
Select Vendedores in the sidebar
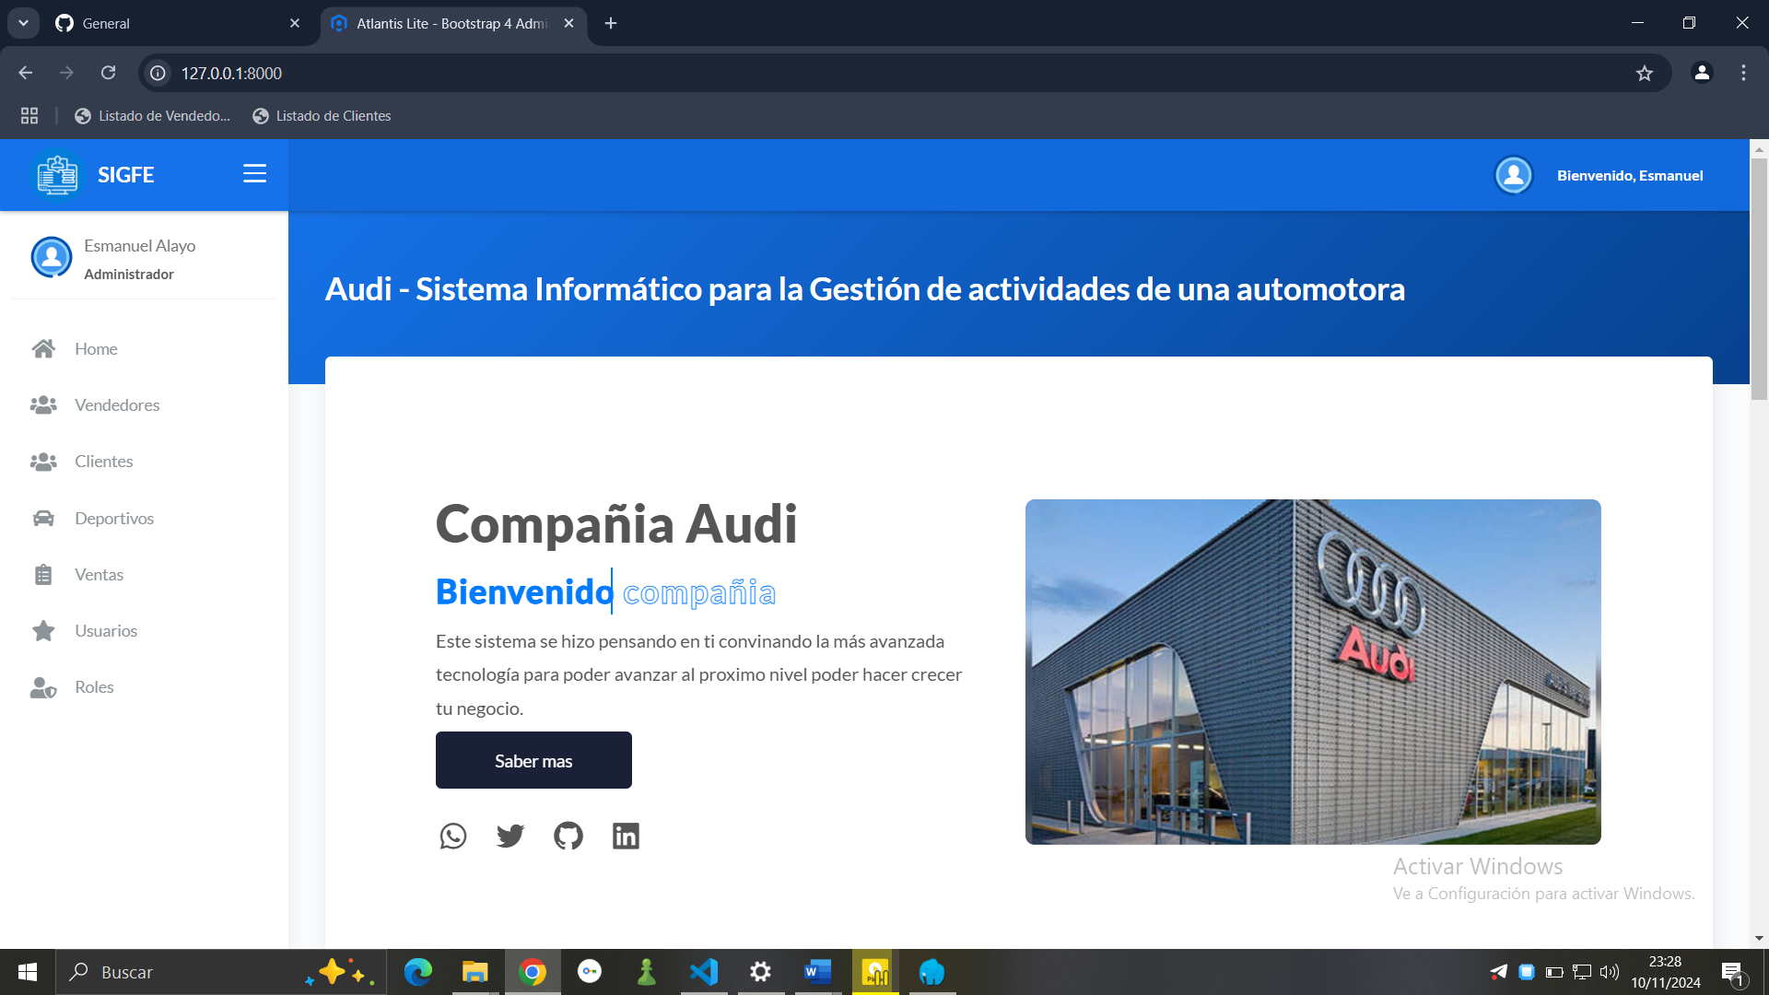[x=116, y=404]
